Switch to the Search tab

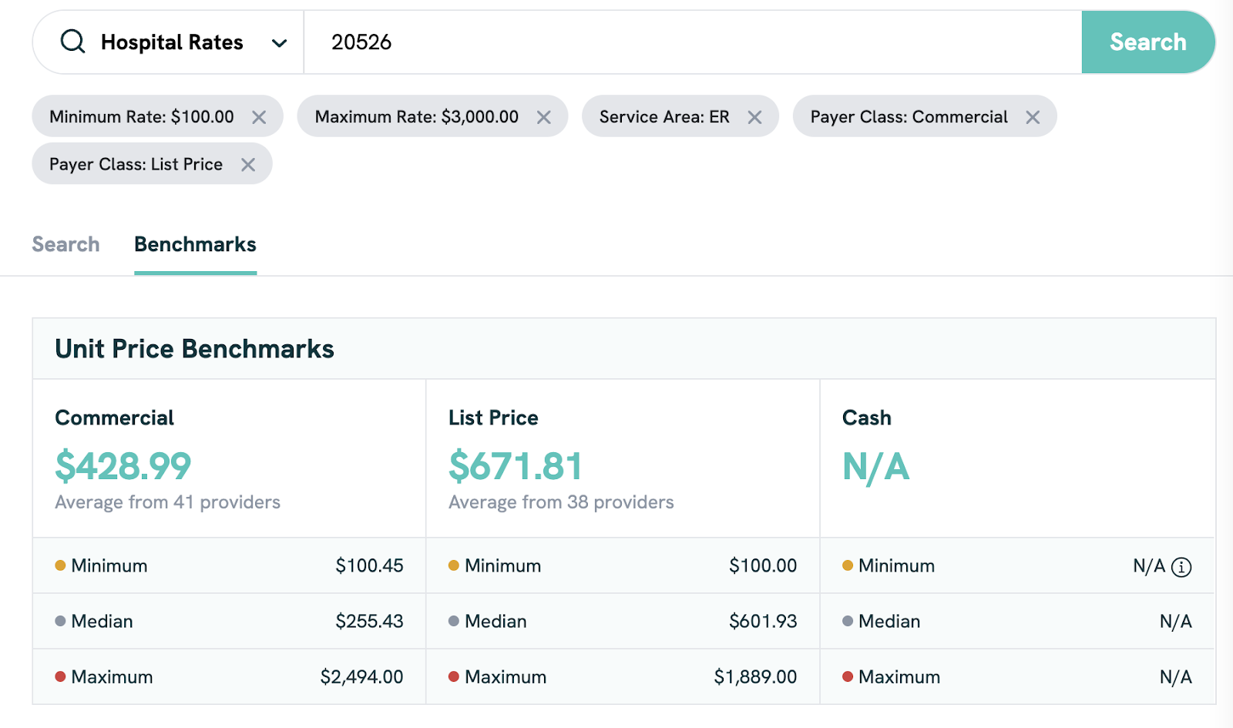coord(66,244)
